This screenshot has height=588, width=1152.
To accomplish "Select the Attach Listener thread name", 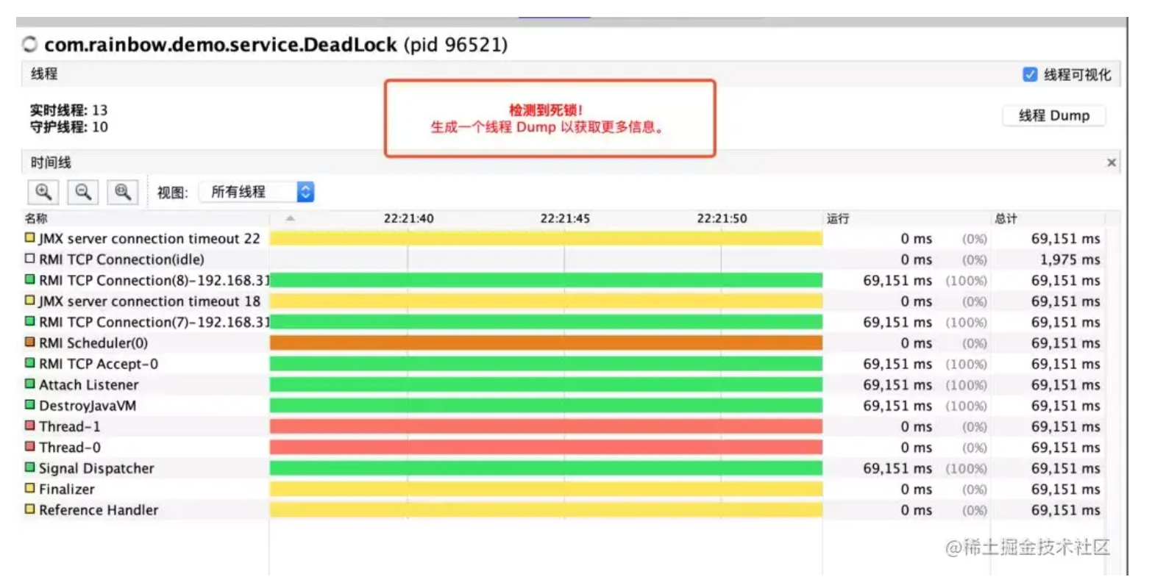I will click(89, 384).
